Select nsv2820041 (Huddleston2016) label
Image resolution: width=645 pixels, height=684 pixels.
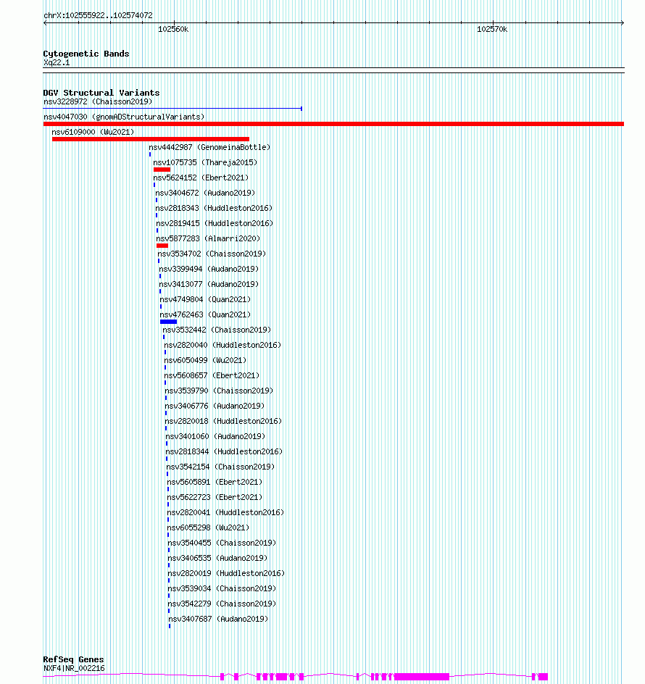coord(225,512)
